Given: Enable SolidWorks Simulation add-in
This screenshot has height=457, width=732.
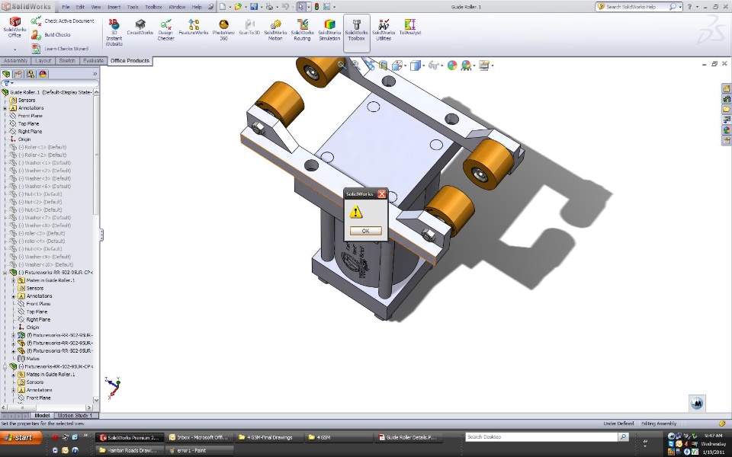Looking at the screenshot, I should point(329,30).
